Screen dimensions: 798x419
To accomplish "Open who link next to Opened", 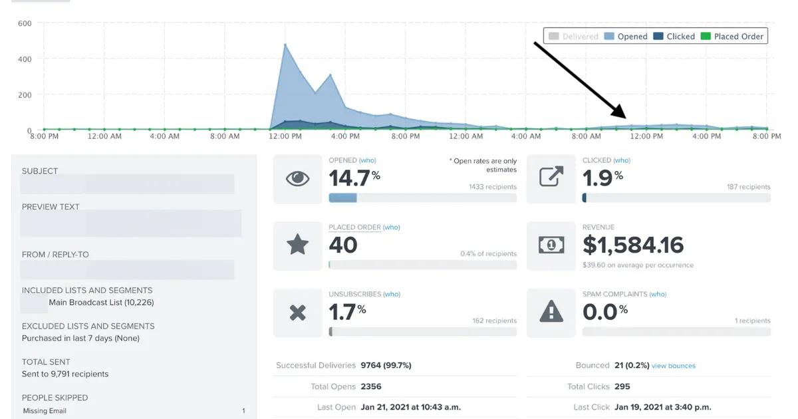I will tap(368, 160).
